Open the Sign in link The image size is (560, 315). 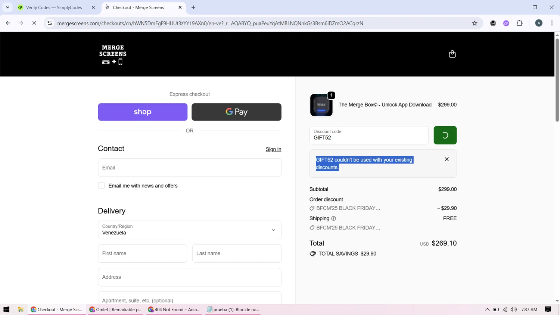point(273,149)
